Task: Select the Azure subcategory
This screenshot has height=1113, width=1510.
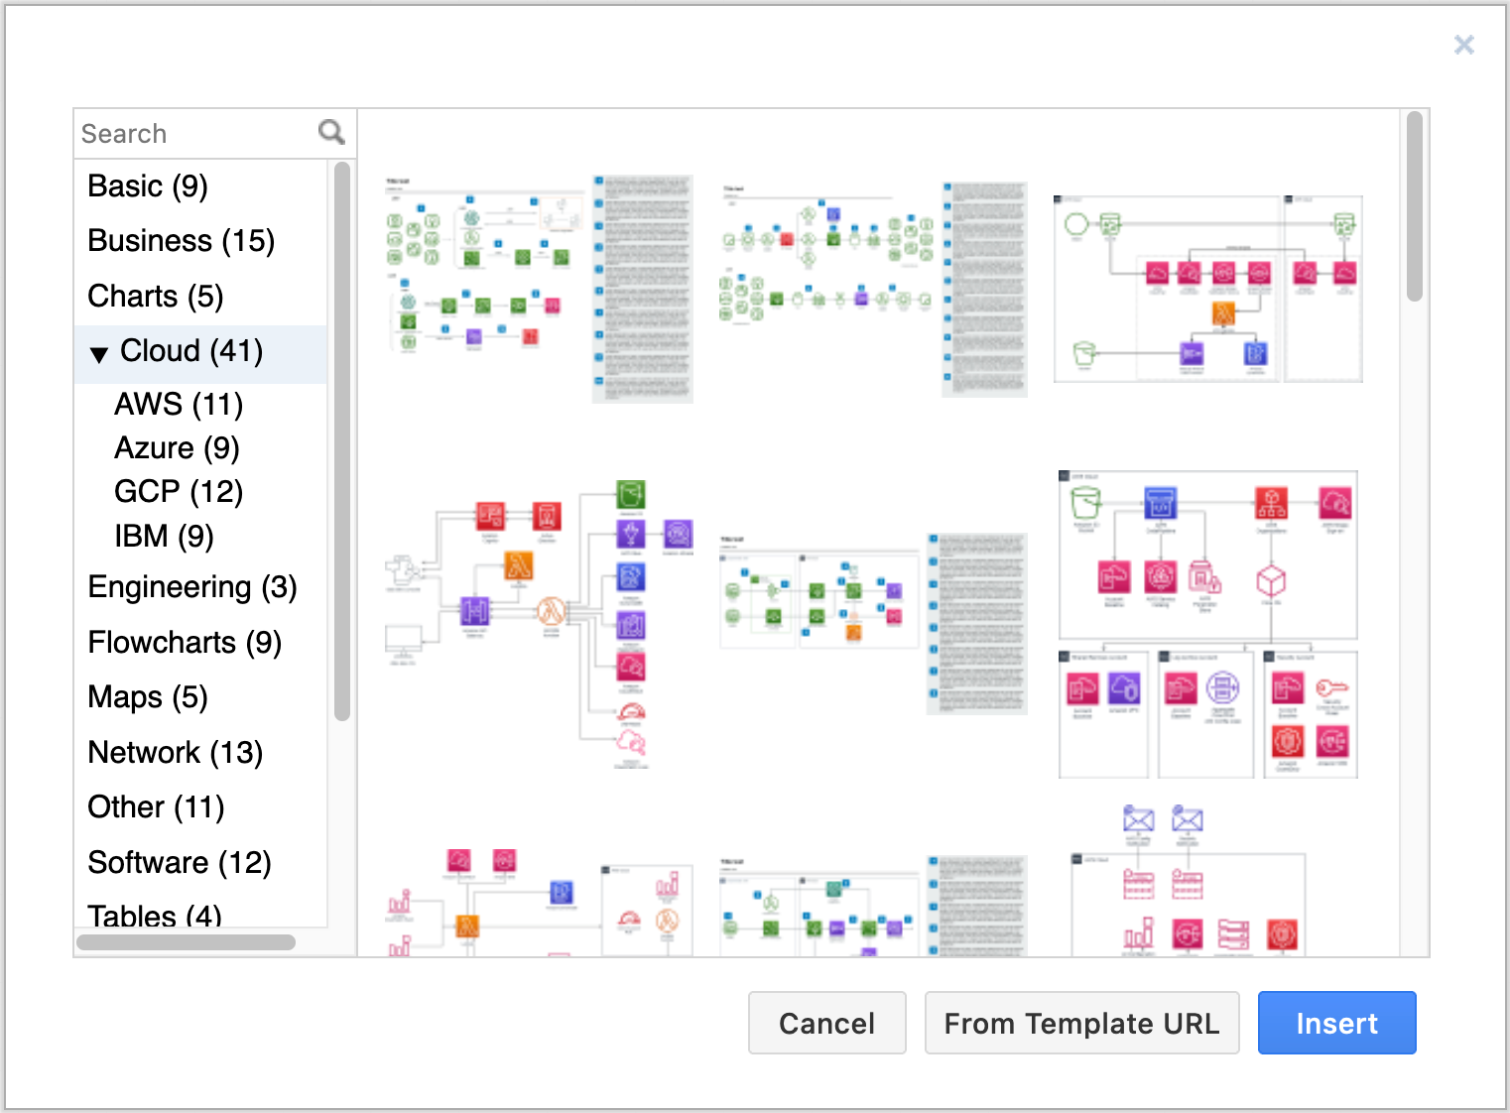Action: point(176,447)
